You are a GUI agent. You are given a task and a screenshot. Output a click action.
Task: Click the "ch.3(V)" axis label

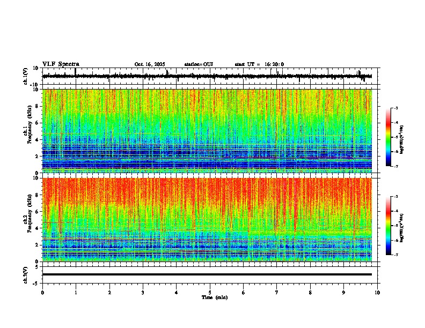[26, 275]
